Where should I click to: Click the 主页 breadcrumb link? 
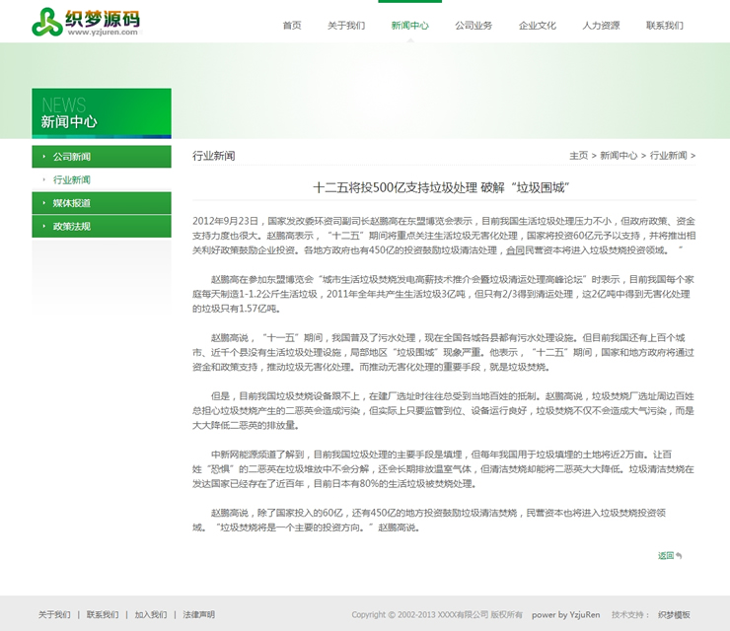pyautogui.click(x=578, y=156)
